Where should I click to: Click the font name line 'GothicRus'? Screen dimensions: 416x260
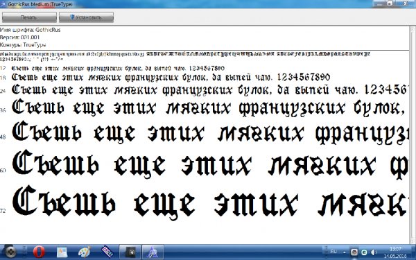coord(31,30)
